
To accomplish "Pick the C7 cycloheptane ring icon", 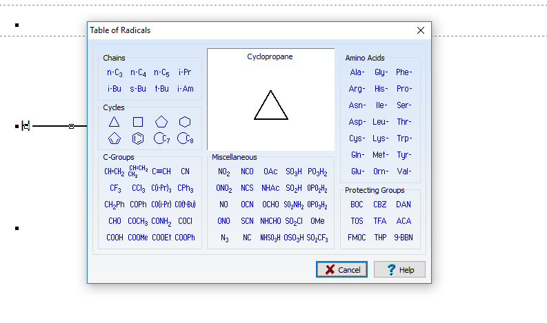I will coord(161,138).
